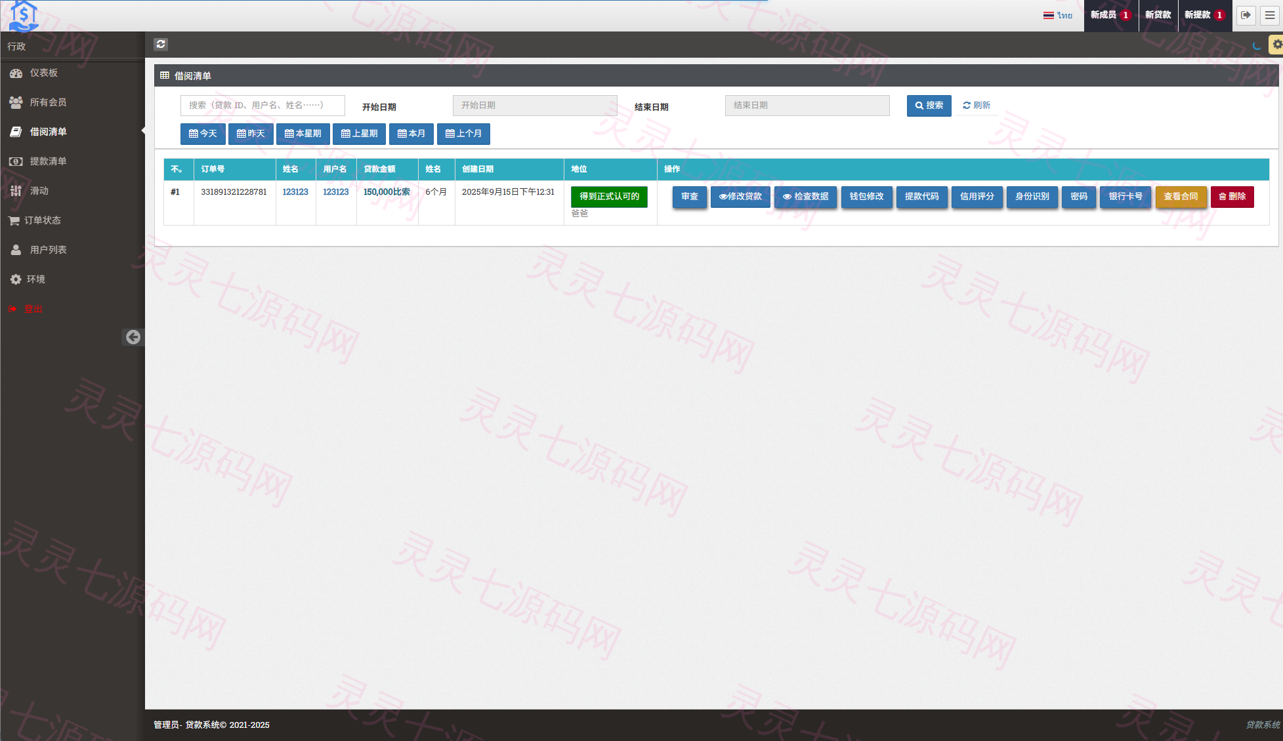
Task: Focus the loan search input field
Action: [263, 106]
